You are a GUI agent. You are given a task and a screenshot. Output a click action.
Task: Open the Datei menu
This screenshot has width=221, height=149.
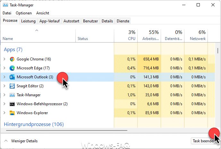pyautogui.click(x=7, y=13)
